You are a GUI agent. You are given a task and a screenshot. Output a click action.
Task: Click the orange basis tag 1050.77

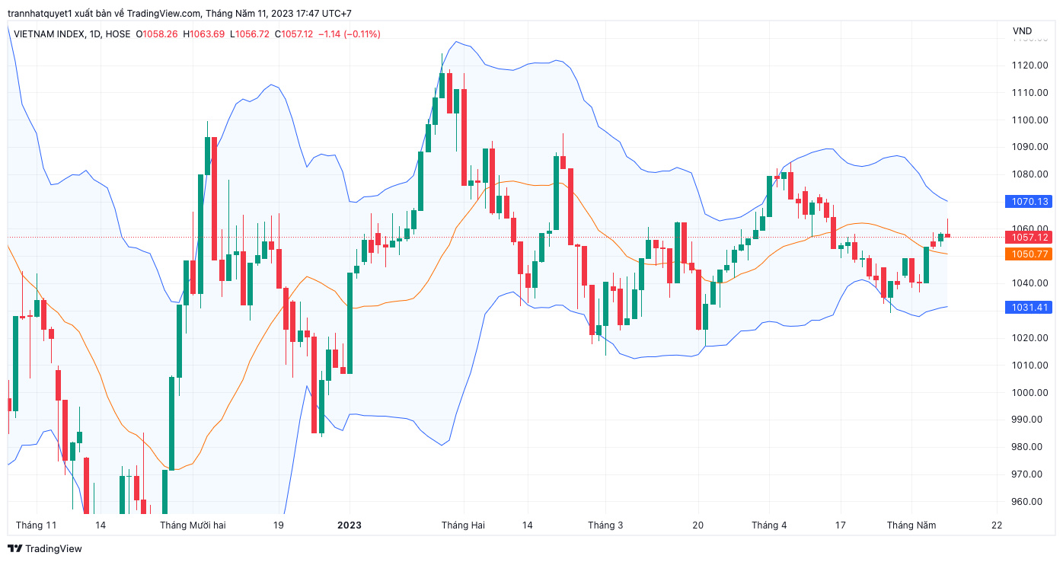(x=1027, y=254)
